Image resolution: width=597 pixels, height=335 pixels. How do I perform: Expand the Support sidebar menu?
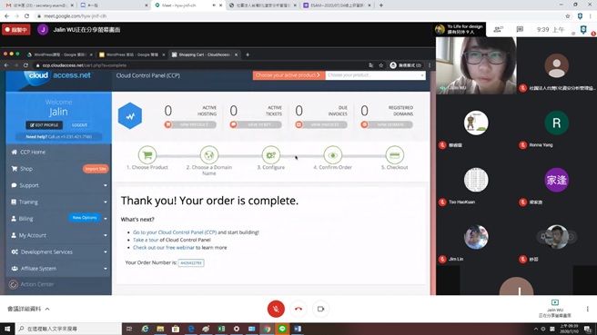coord(58,185)
